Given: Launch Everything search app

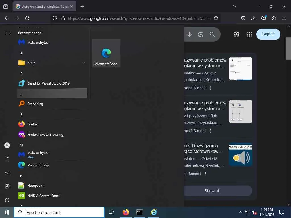Looking at the screenshot, I should [52, 104].
